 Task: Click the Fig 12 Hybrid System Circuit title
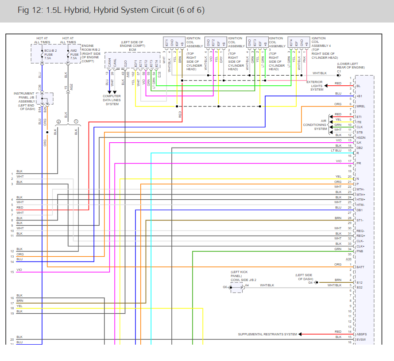coord(111,10)
